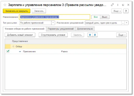Uncheck the Приложение condition checkbox
The height and width of the screenshot is (96, 134).
tap(8, 51)
